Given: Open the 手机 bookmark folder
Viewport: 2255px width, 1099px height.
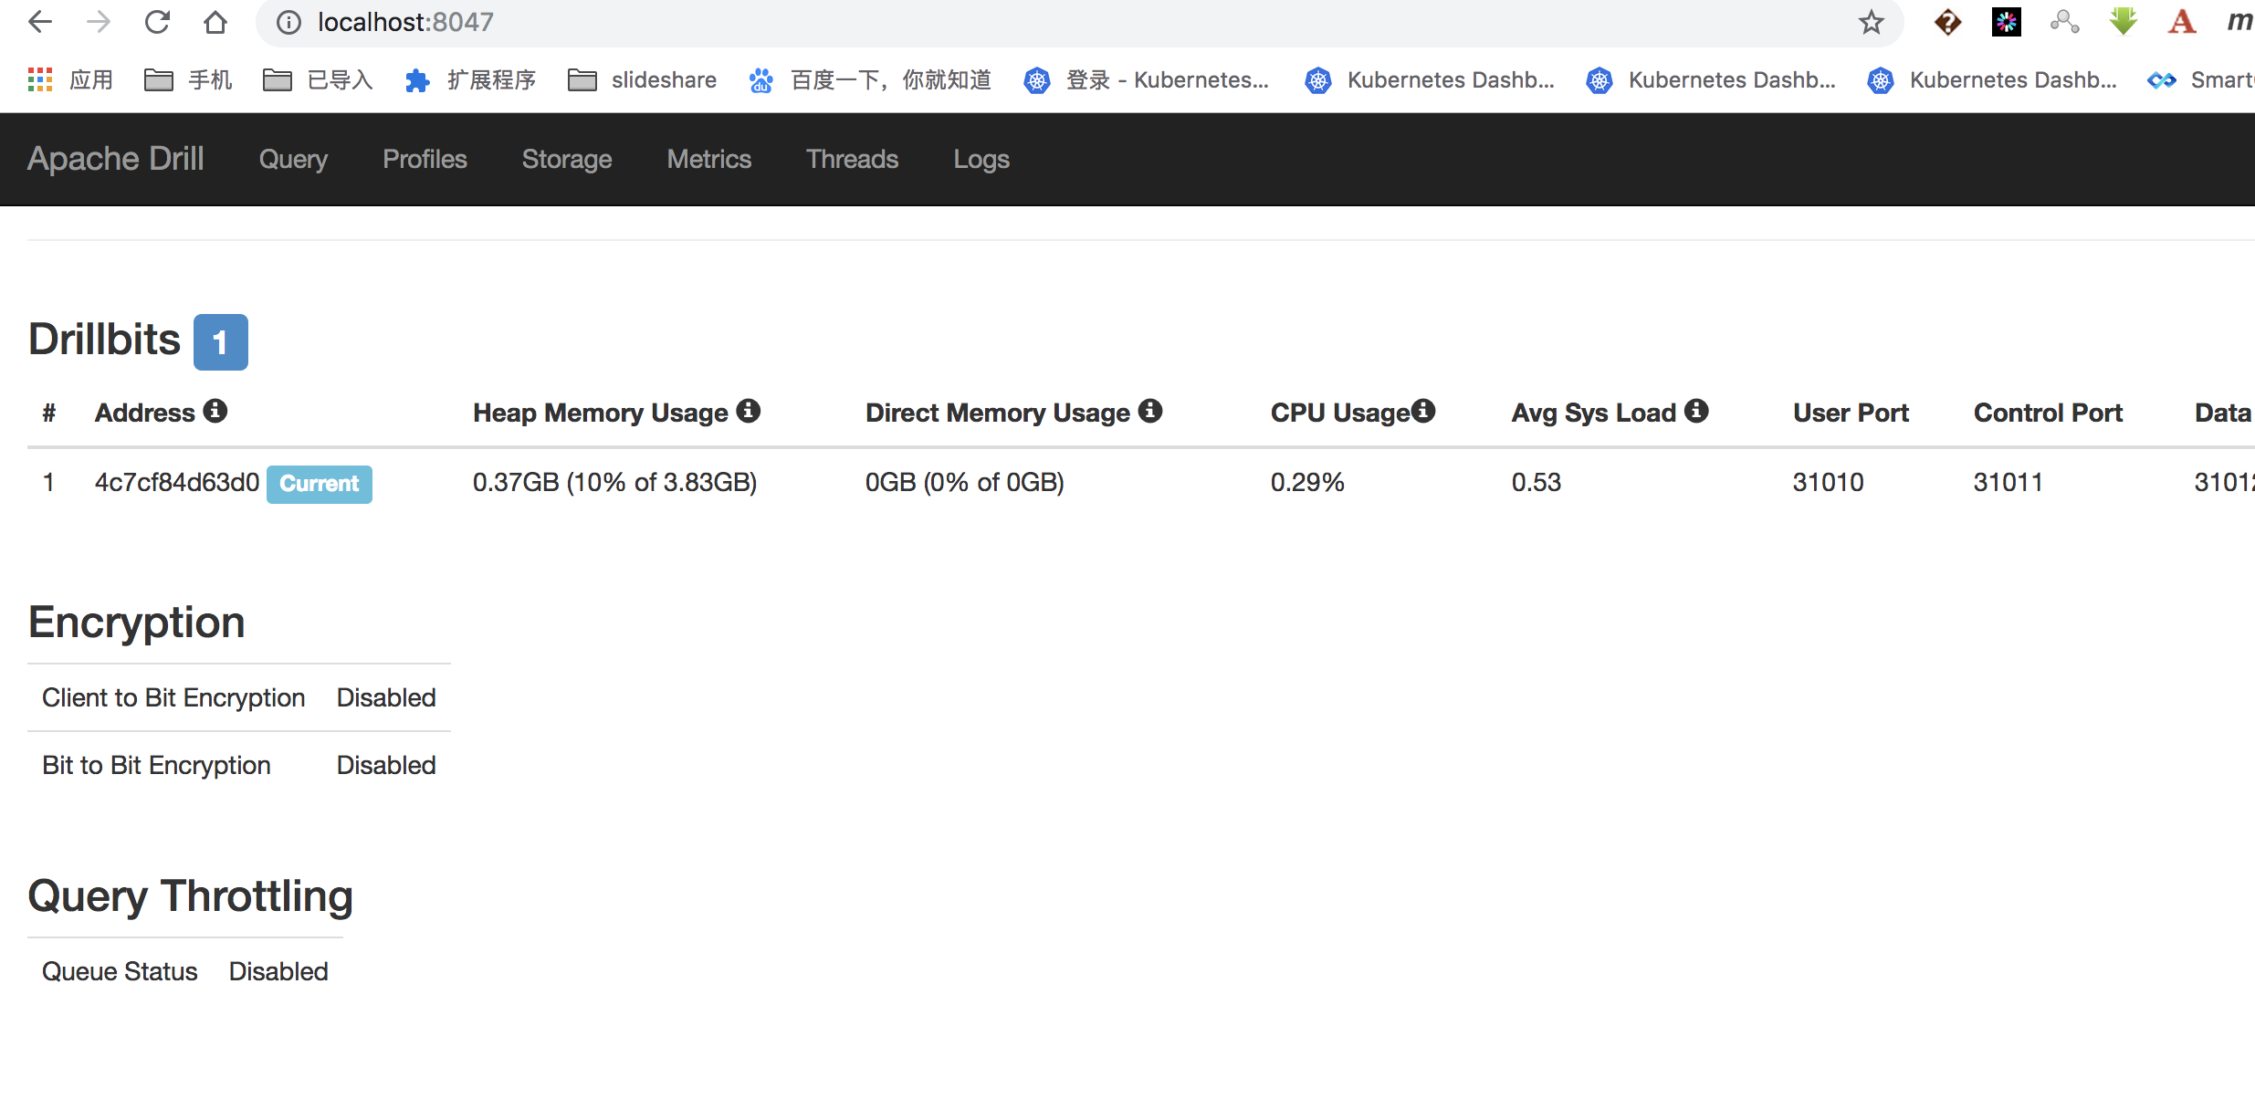Looking at the screenshot, I should 188,80.
